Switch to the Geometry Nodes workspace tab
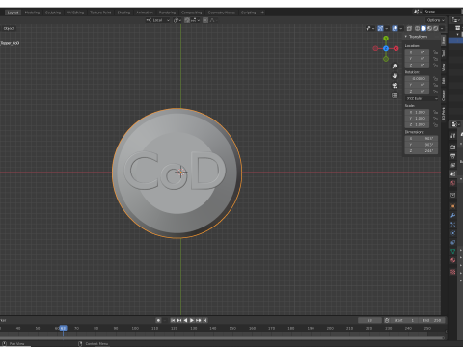 222,13
